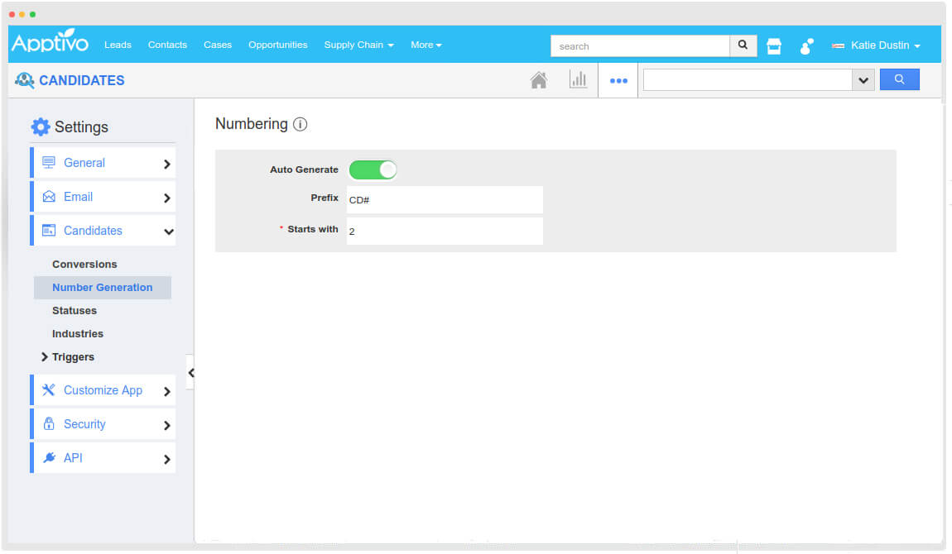Viewport: 952px width, 554px height.
Task: Expand the Triggers section
Action: click(x=75, y=356)
